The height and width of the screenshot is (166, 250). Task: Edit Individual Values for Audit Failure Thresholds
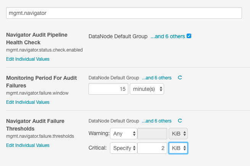point(28,145)
